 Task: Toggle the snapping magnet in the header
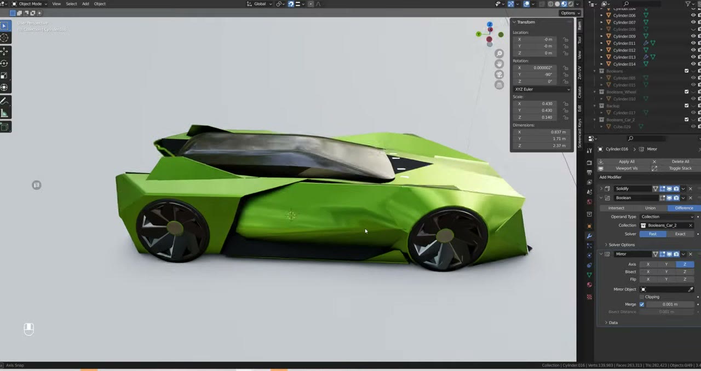click(x=291, y=4)
